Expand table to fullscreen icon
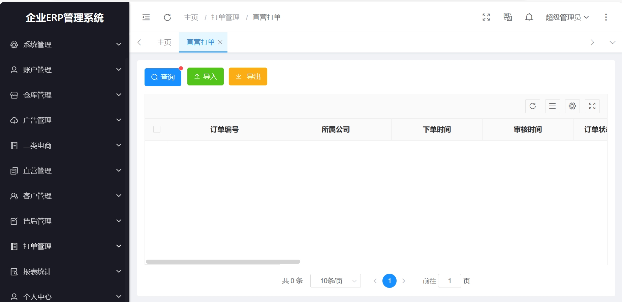Screen dimensions: 622x302 coord(592,106)
